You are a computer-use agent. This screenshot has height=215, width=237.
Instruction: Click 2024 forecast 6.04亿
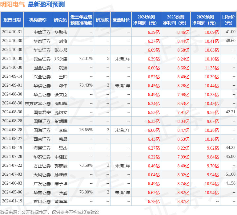pyautogui.click(x=154, y=175)
